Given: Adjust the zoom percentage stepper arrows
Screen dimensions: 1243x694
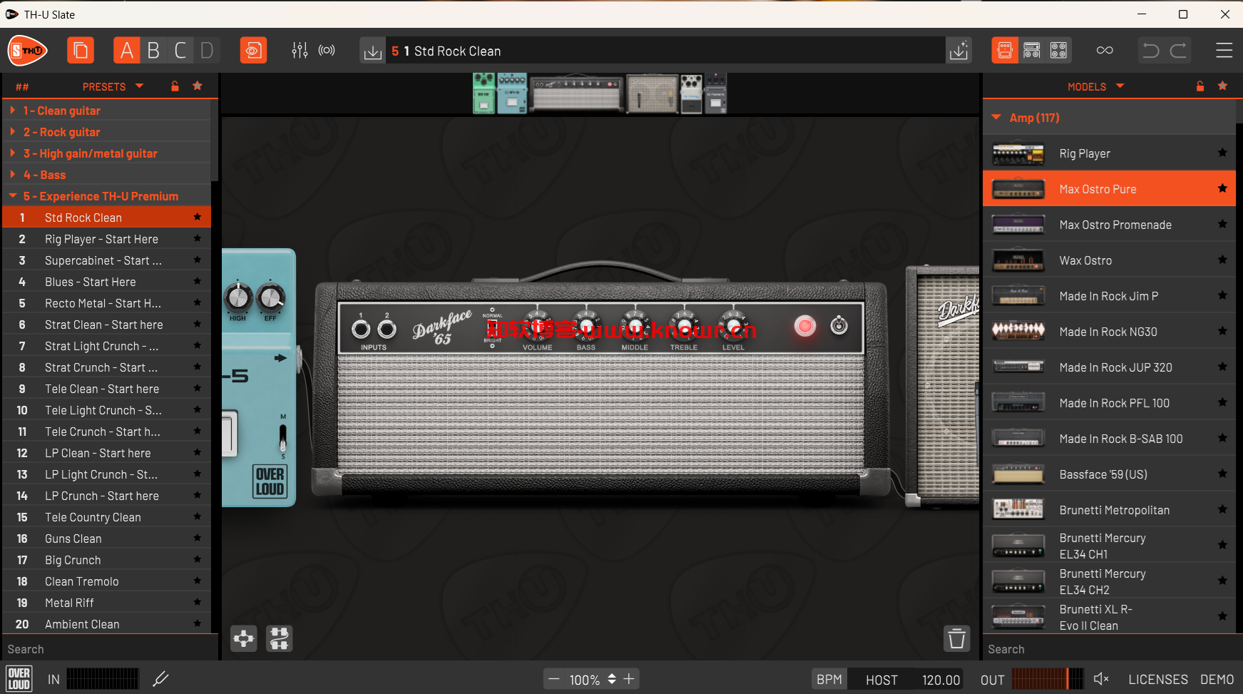Looking at the screenshot, I should (612, 679).
